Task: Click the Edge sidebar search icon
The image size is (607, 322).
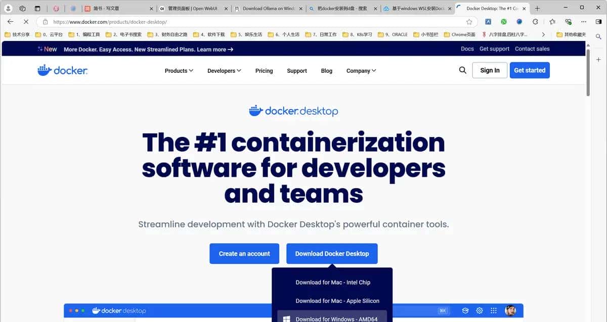Action: (598, 37)
